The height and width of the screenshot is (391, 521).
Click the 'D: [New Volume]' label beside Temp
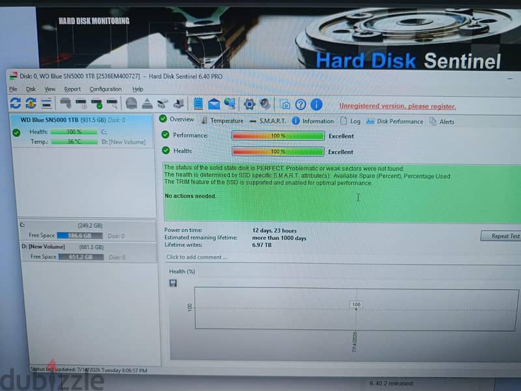coord(124,142)
